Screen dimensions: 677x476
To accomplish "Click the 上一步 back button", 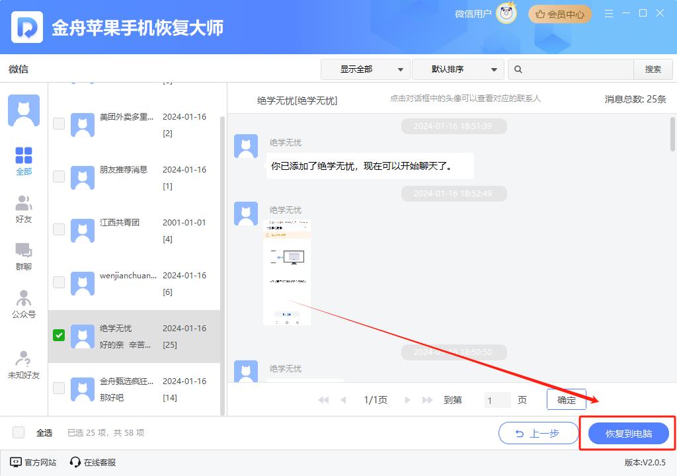I will coord(539,433).
